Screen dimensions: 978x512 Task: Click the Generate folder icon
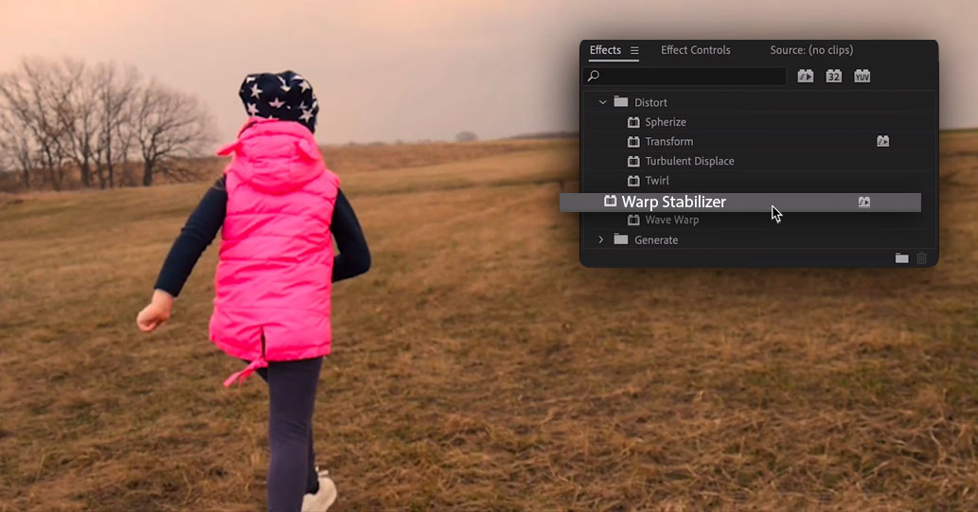(x=620, y=240)
